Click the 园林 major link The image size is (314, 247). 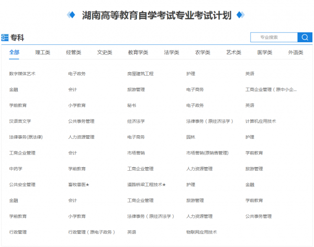click(190, 137)
